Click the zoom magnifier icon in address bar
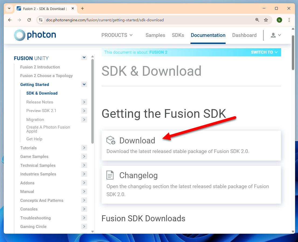Viewport: 298px width, 242px height. click(257, 20)
